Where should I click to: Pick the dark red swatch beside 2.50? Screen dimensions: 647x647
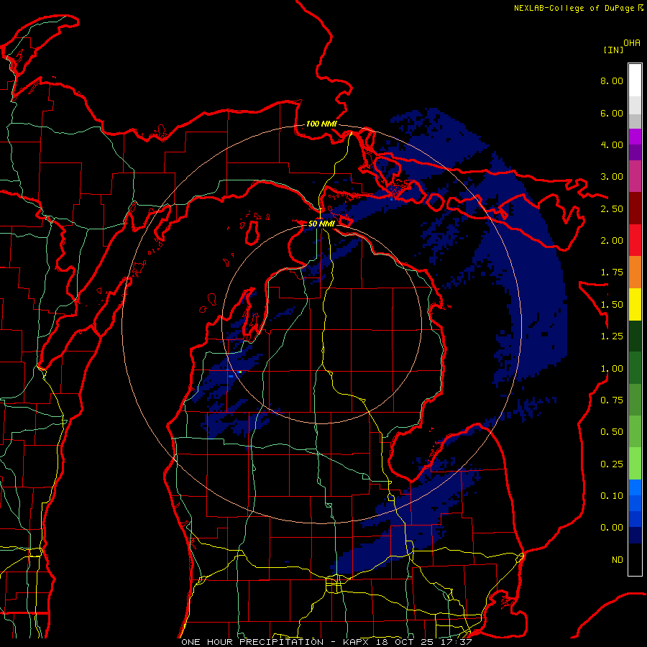tap(635, 208)
